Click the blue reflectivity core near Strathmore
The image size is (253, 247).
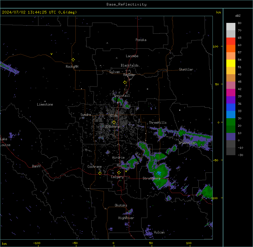click(x=159, y=173)
